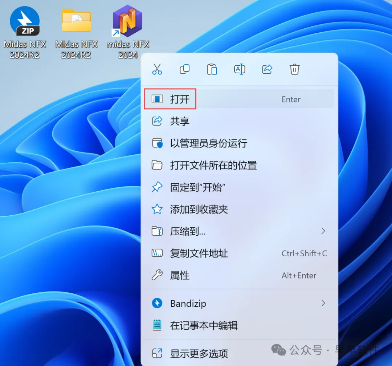The width and height of the screenshot is (392, 366).
Task: Expand the Bandizip submenu
Action: pos(239,303)
